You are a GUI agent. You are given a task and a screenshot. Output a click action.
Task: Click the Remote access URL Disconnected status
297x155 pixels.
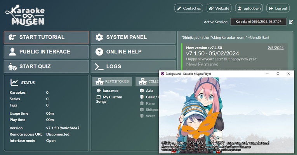(x=58, y=134)
